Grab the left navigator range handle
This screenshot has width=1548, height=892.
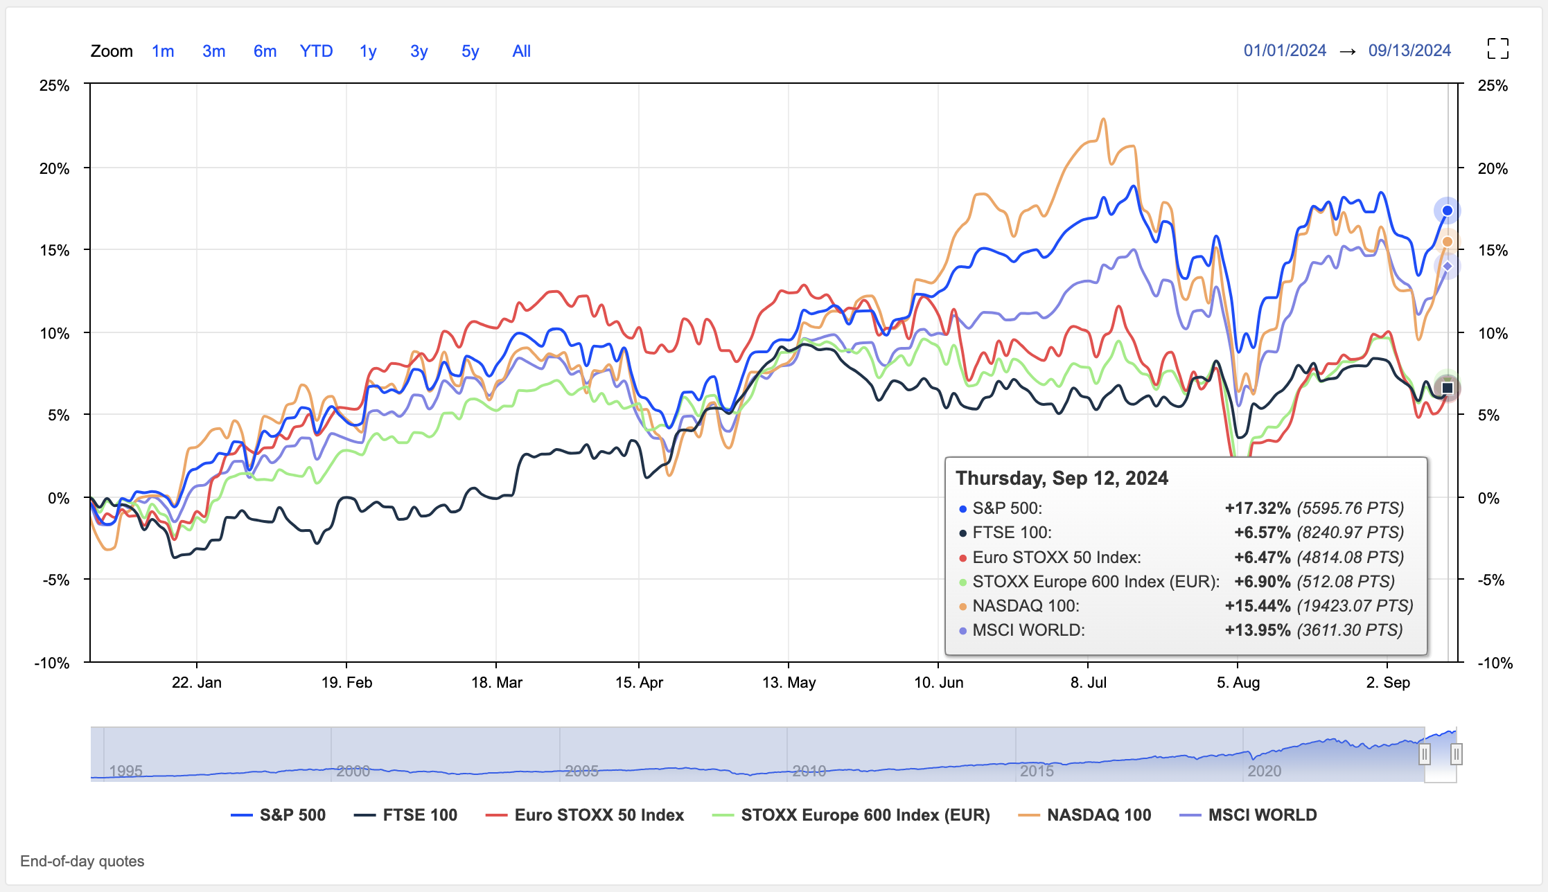(x=1425, y=754)
